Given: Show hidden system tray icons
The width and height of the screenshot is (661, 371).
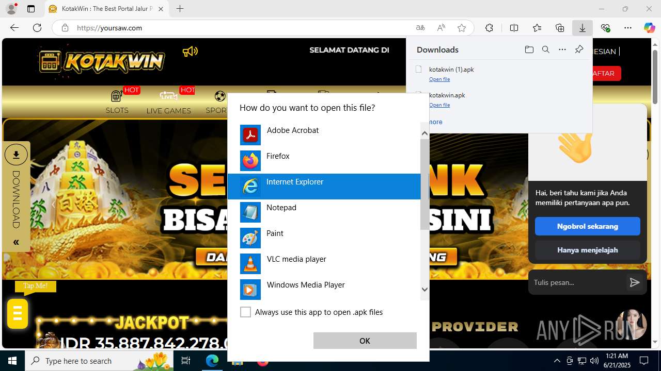Looking at the screenshot, I should tap(557, 361).
